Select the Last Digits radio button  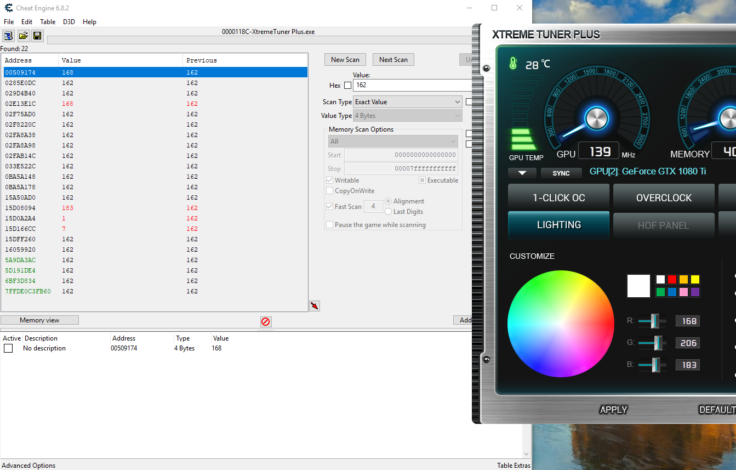(x=389, y=212)
